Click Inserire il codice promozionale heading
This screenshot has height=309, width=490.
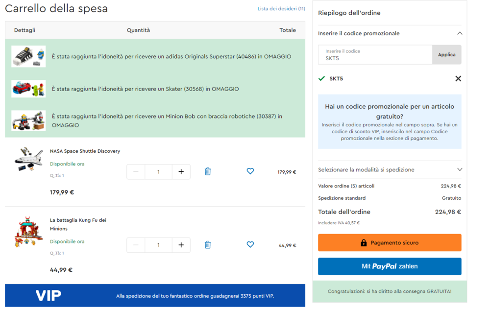click(x=359, y=33)
